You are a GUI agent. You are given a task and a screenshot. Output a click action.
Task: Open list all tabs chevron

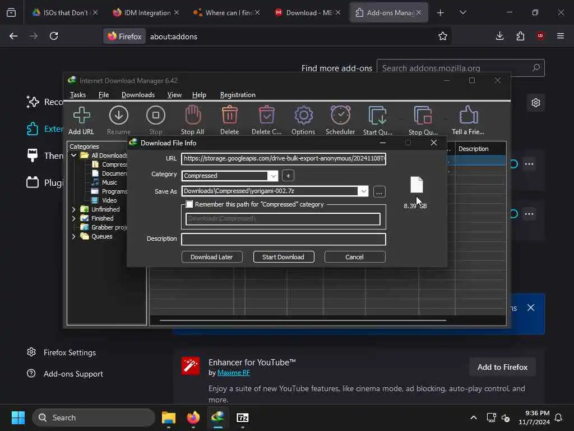(462, 13)
